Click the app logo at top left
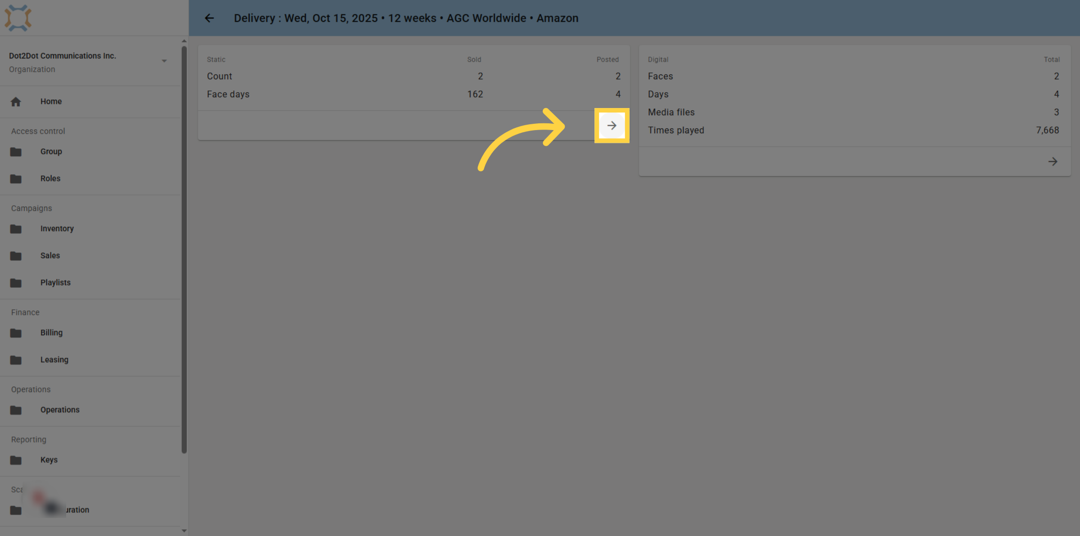 (x=18, y=18)
